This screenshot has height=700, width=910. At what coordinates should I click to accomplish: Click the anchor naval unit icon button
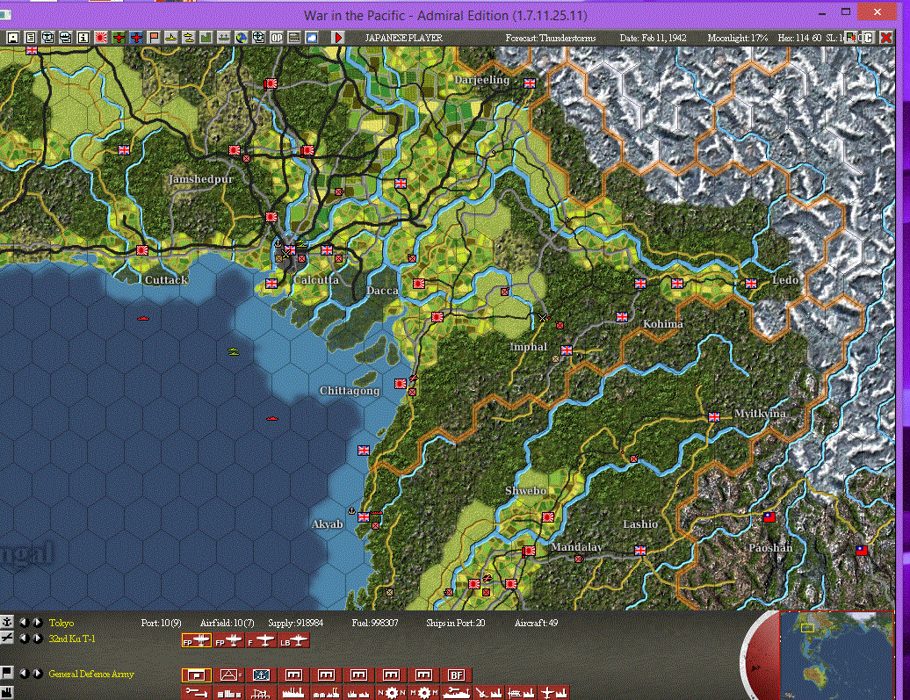(261, 675)
